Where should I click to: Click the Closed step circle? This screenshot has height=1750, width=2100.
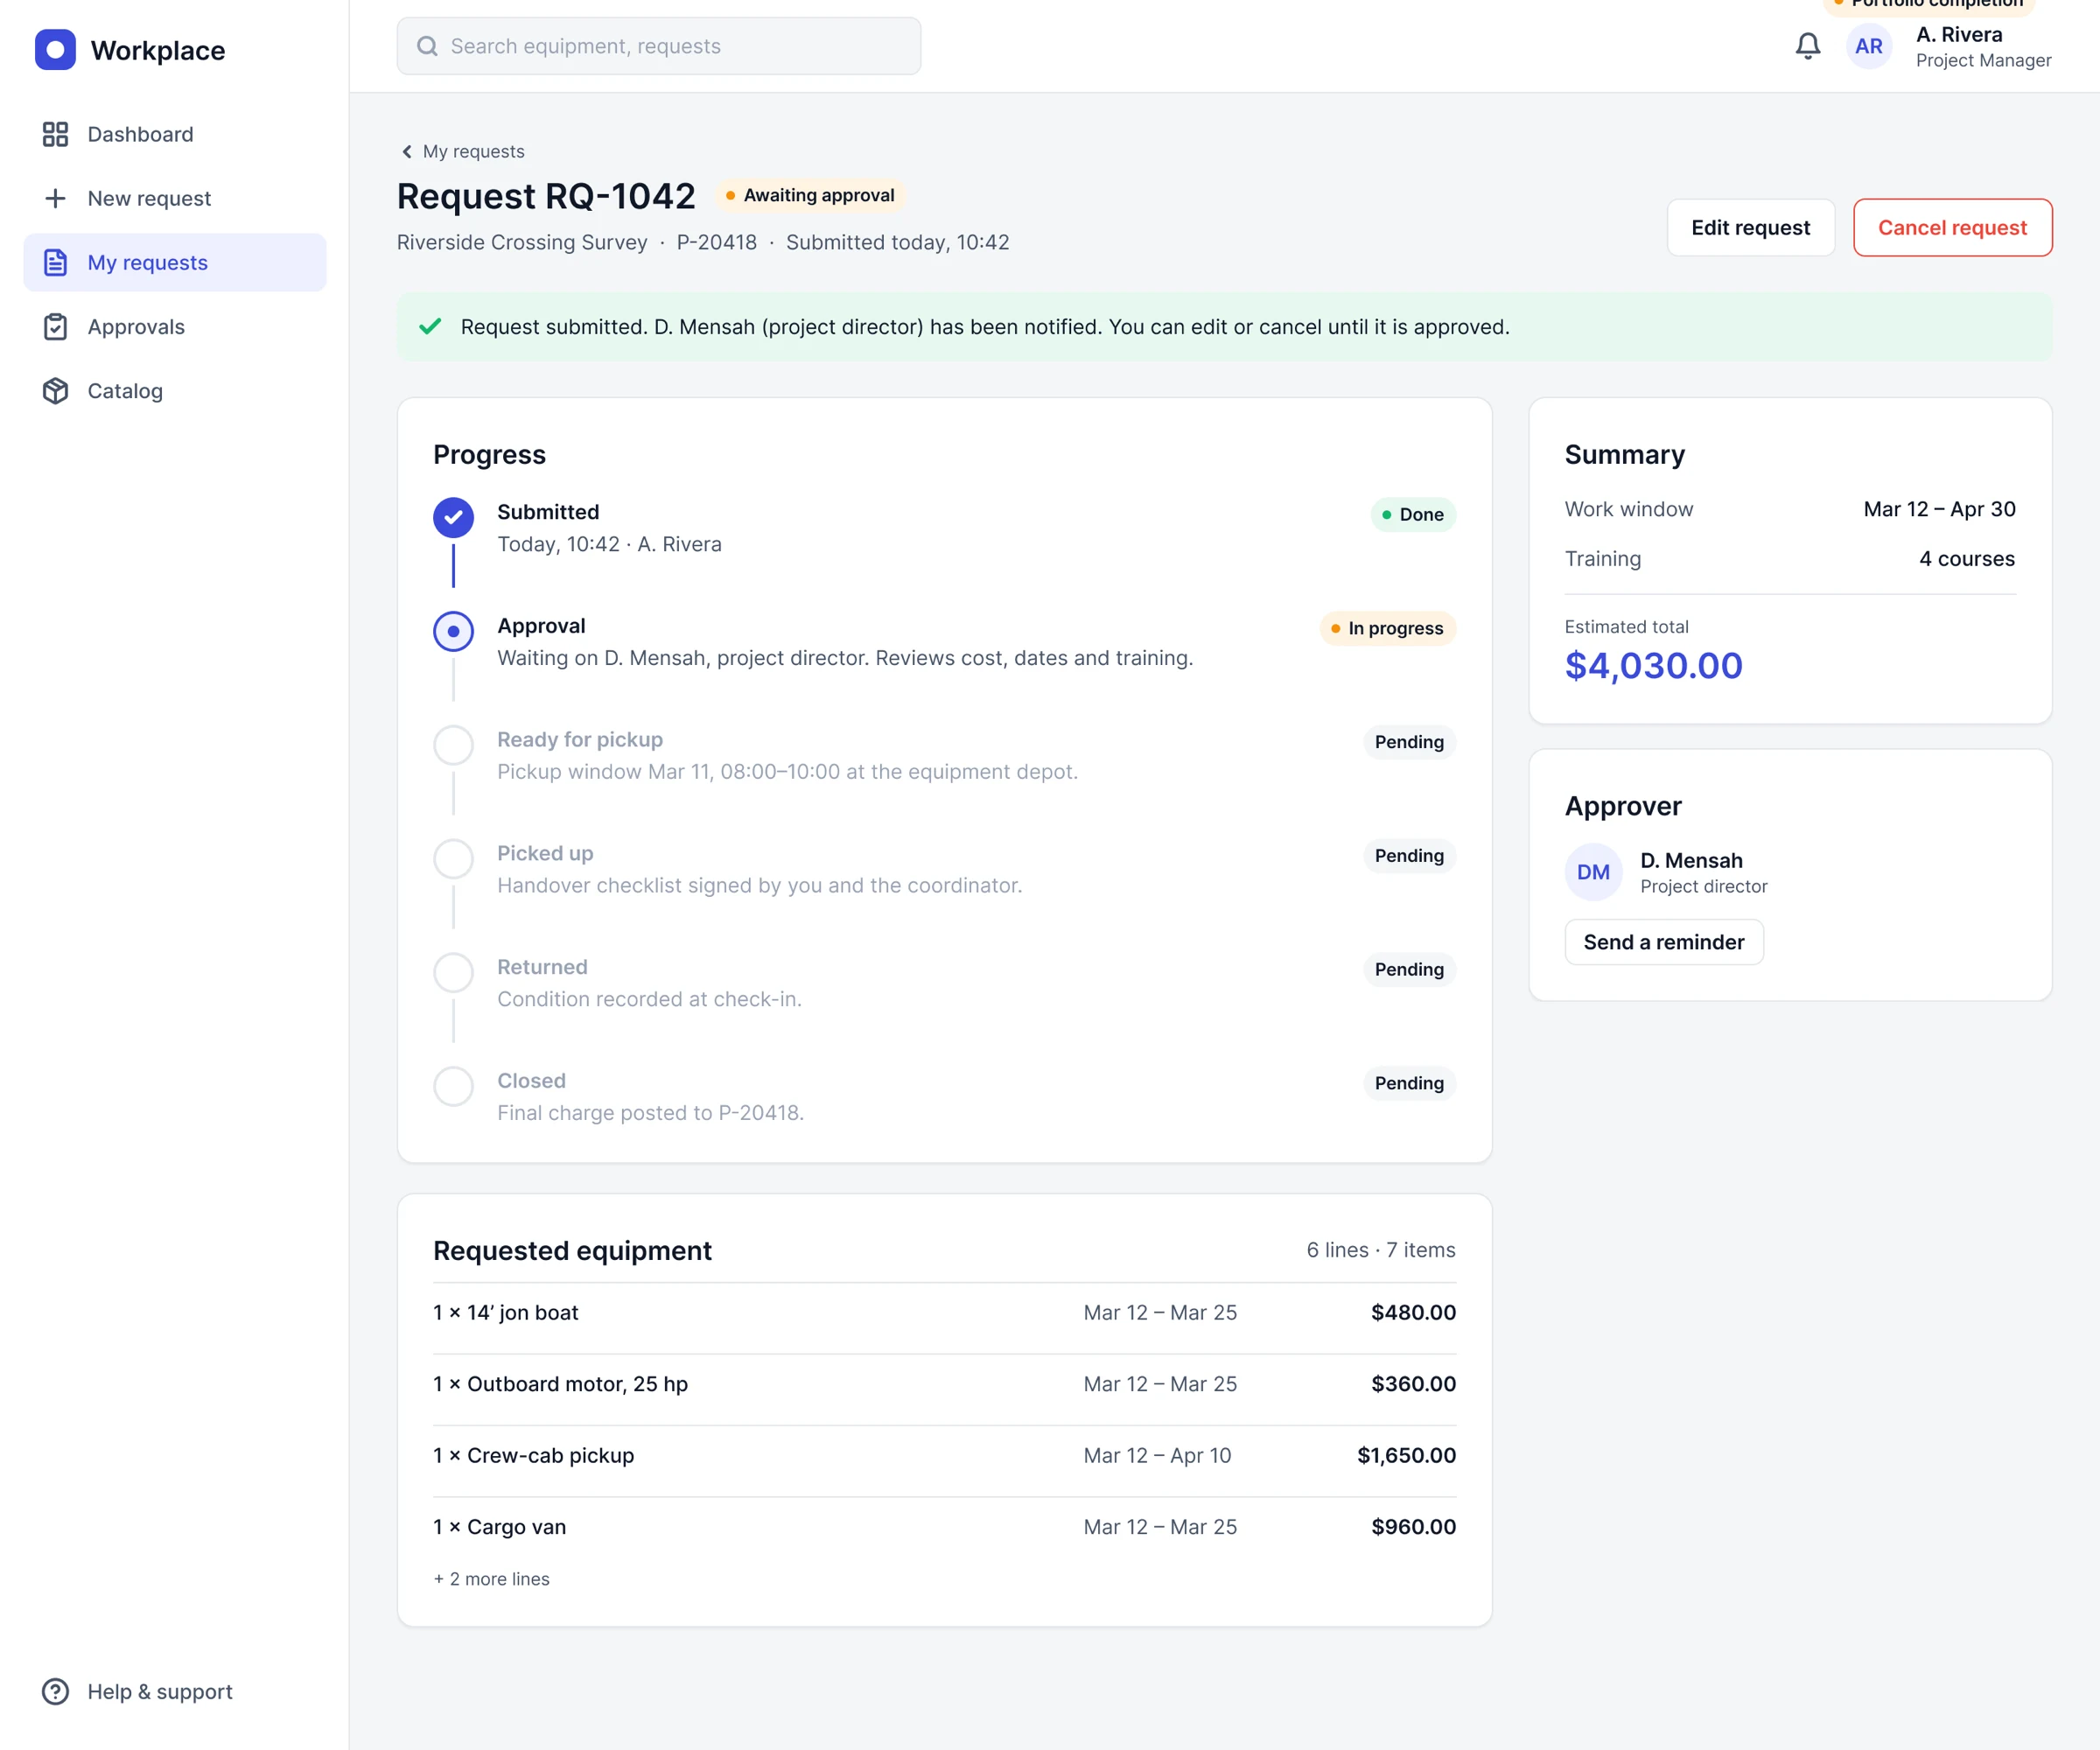click(453, 1086)
